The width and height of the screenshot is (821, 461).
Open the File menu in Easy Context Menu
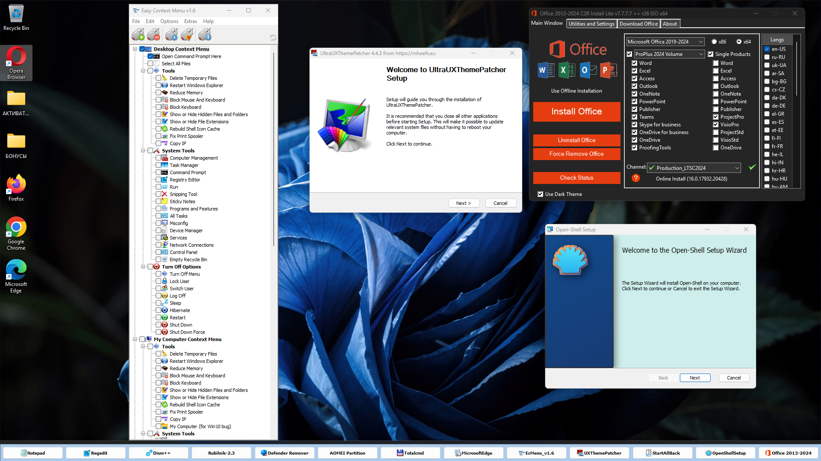(x=136, y=21)
